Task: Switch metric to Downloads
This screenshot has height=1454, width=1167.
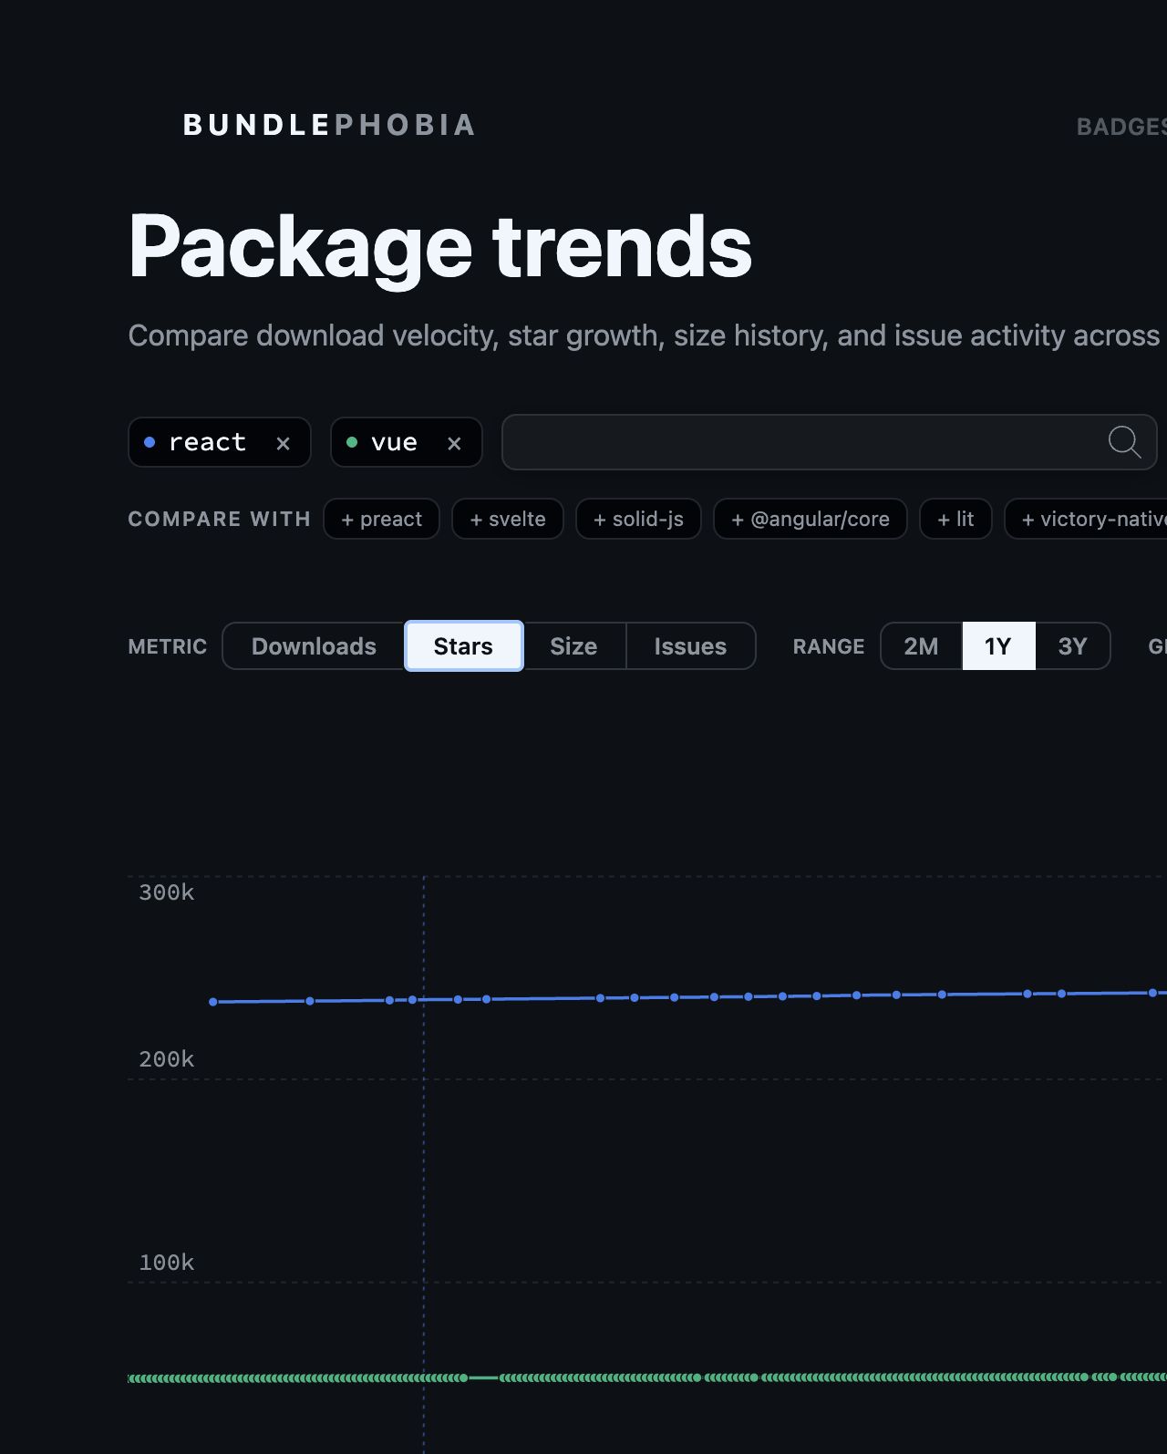Action: 314,646
